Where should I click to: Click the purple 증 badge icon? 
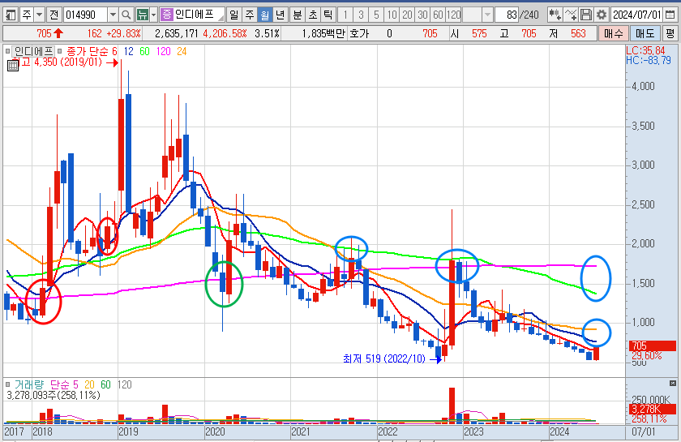click(x=167, y=15)
